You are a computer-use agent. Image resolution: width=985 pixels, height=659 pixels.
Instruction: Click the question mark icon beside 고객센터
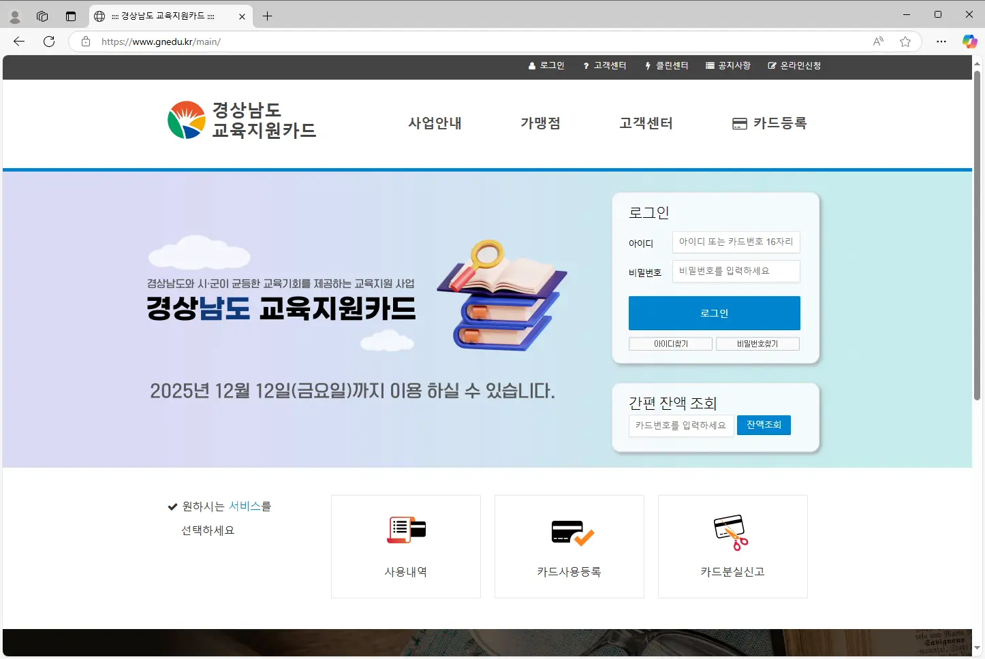pyautogui.click(x=586, y=65)
